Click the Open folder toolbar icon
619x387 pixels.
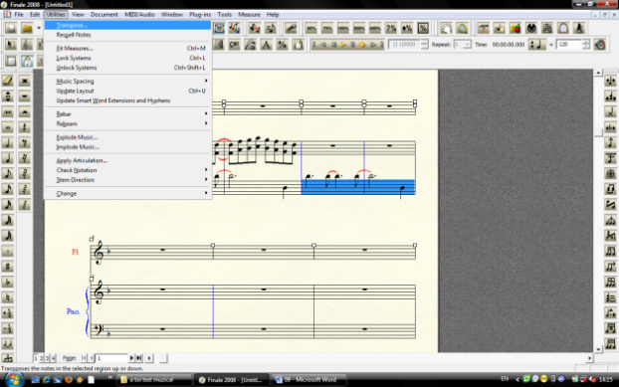click(x=27, y=29)
